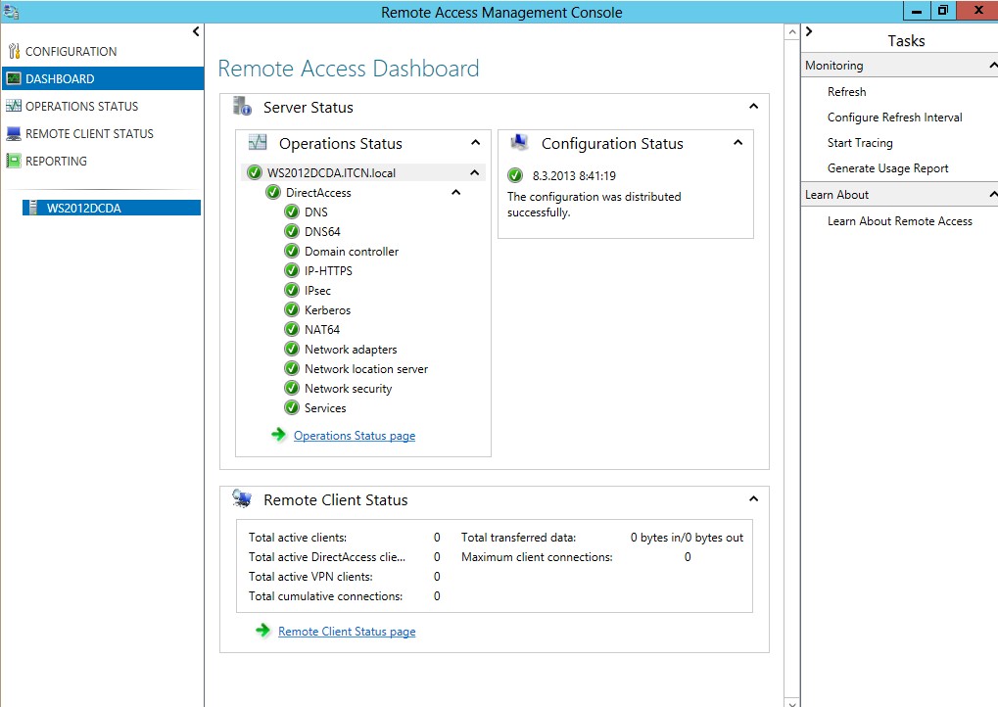The height and width of the screenshot is (707, 998).
Task: Click the Configuration wrench icon in sidebar
Action: pyautogui.click(x=13, y=51)
